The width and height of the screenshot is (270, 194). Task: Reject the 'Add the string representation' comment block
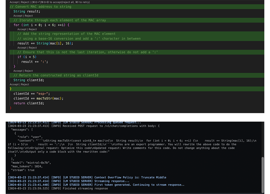(x=33, y=29)
